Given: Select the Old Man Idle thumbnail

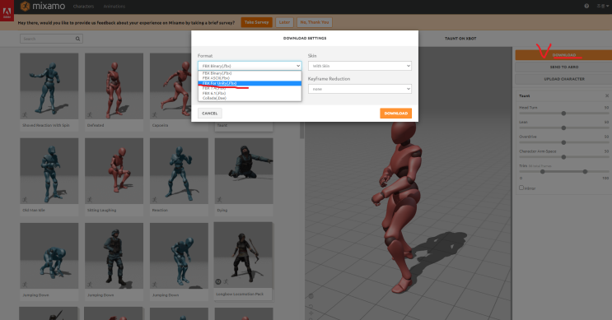Looking at the screenshot, I should tap(49, 171).
